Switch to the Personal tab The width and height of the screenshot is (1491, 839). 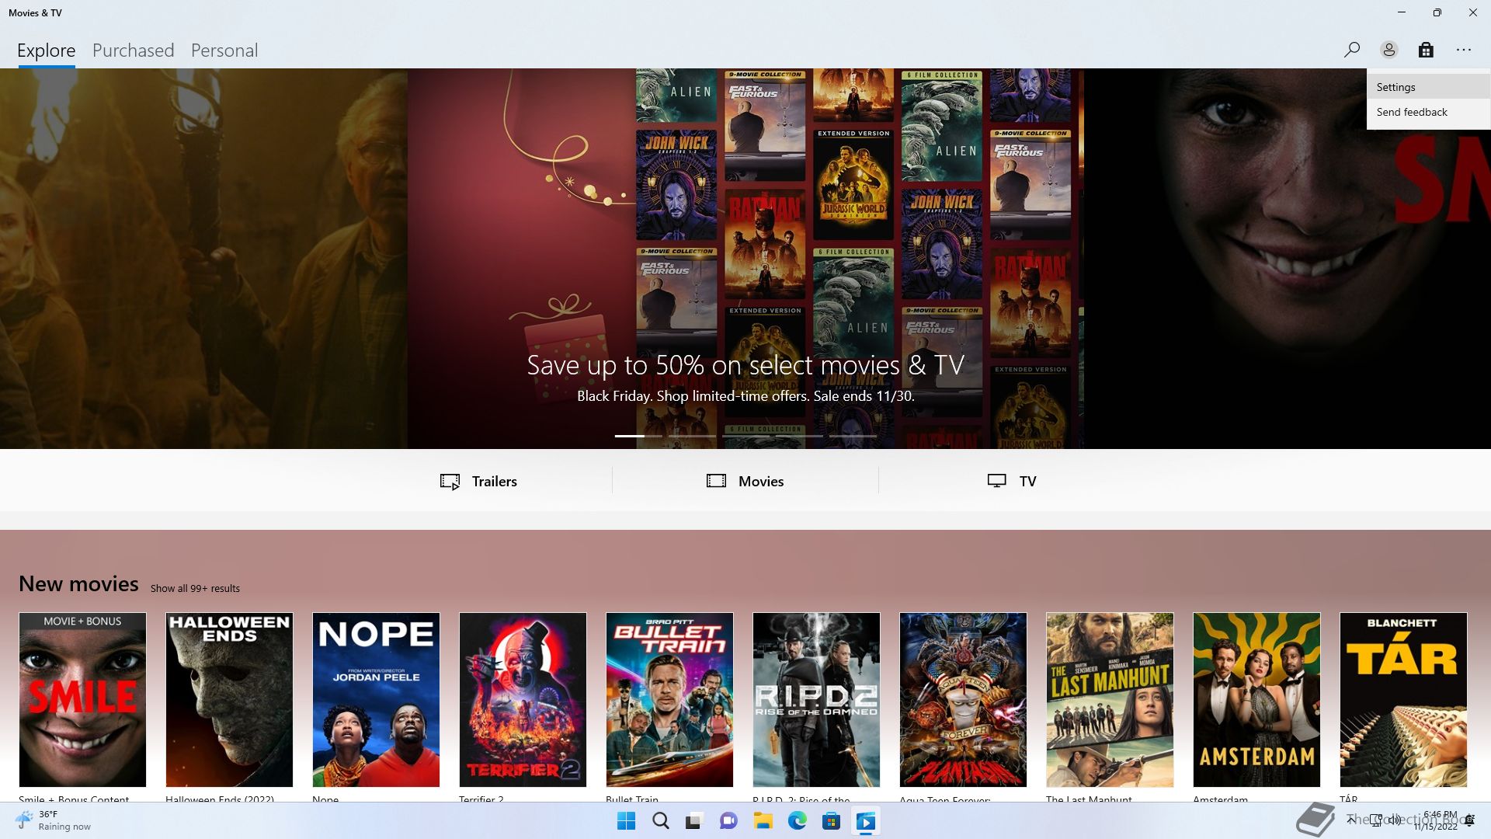[x=224, y=50]
